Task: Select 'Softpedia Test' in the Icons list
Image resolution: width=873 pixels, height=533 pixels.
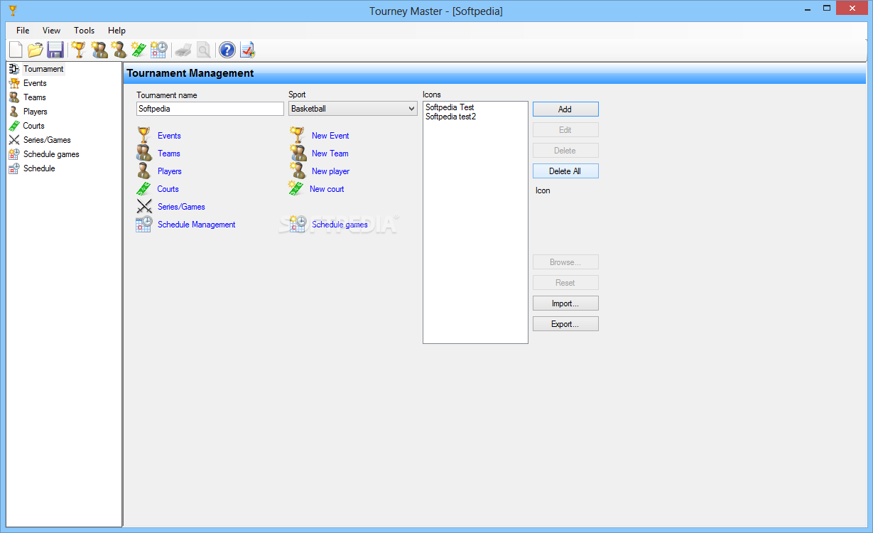Action: [x=450, y=107]
